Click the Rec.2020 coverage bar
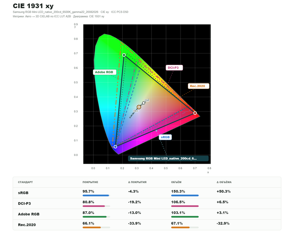The image size is (294, 243). [x=96, y=228]
